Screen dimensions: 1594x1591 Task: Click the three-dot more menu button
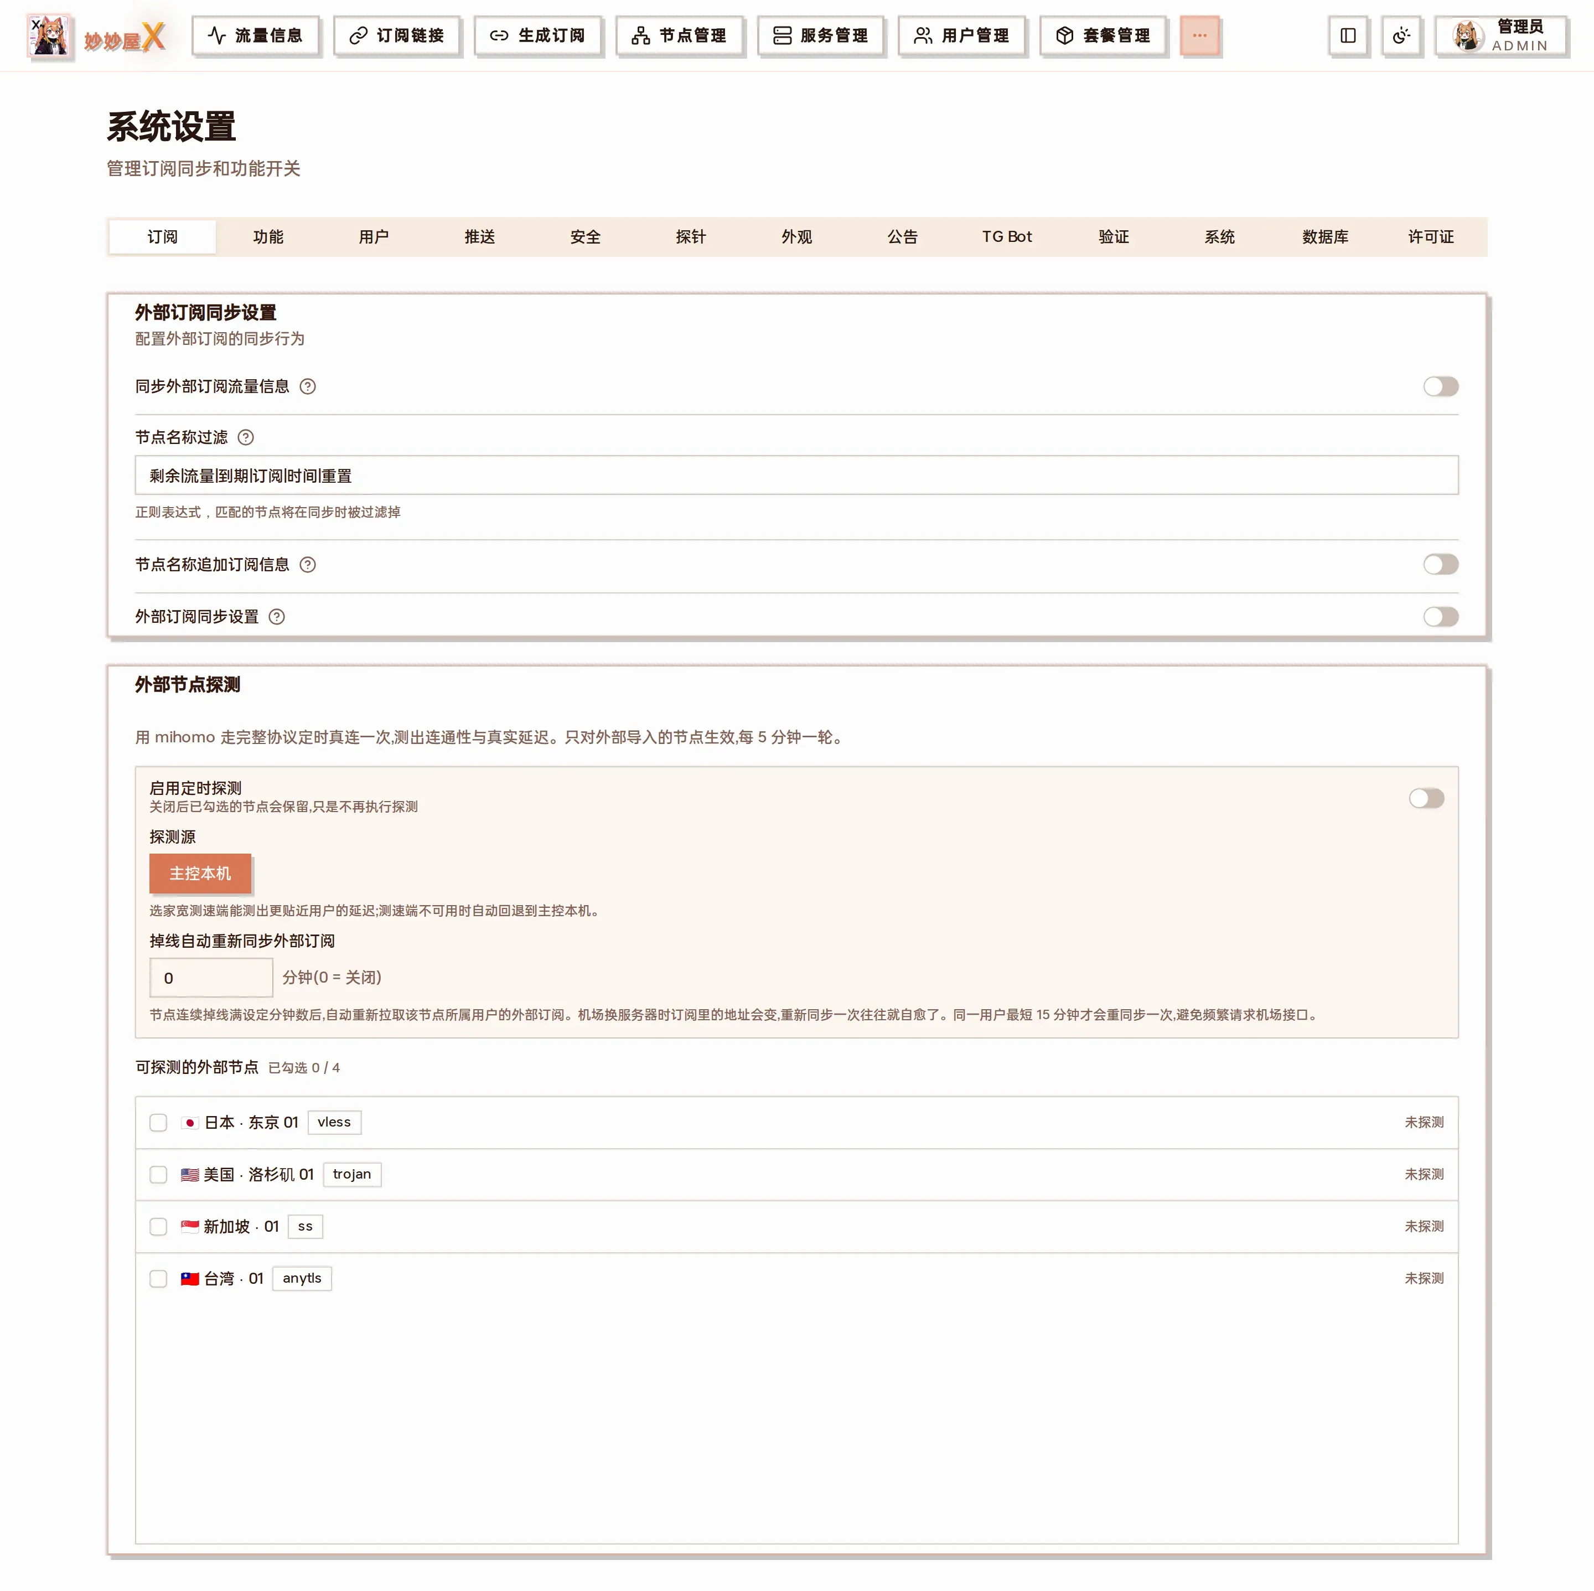click(1199, 35)
